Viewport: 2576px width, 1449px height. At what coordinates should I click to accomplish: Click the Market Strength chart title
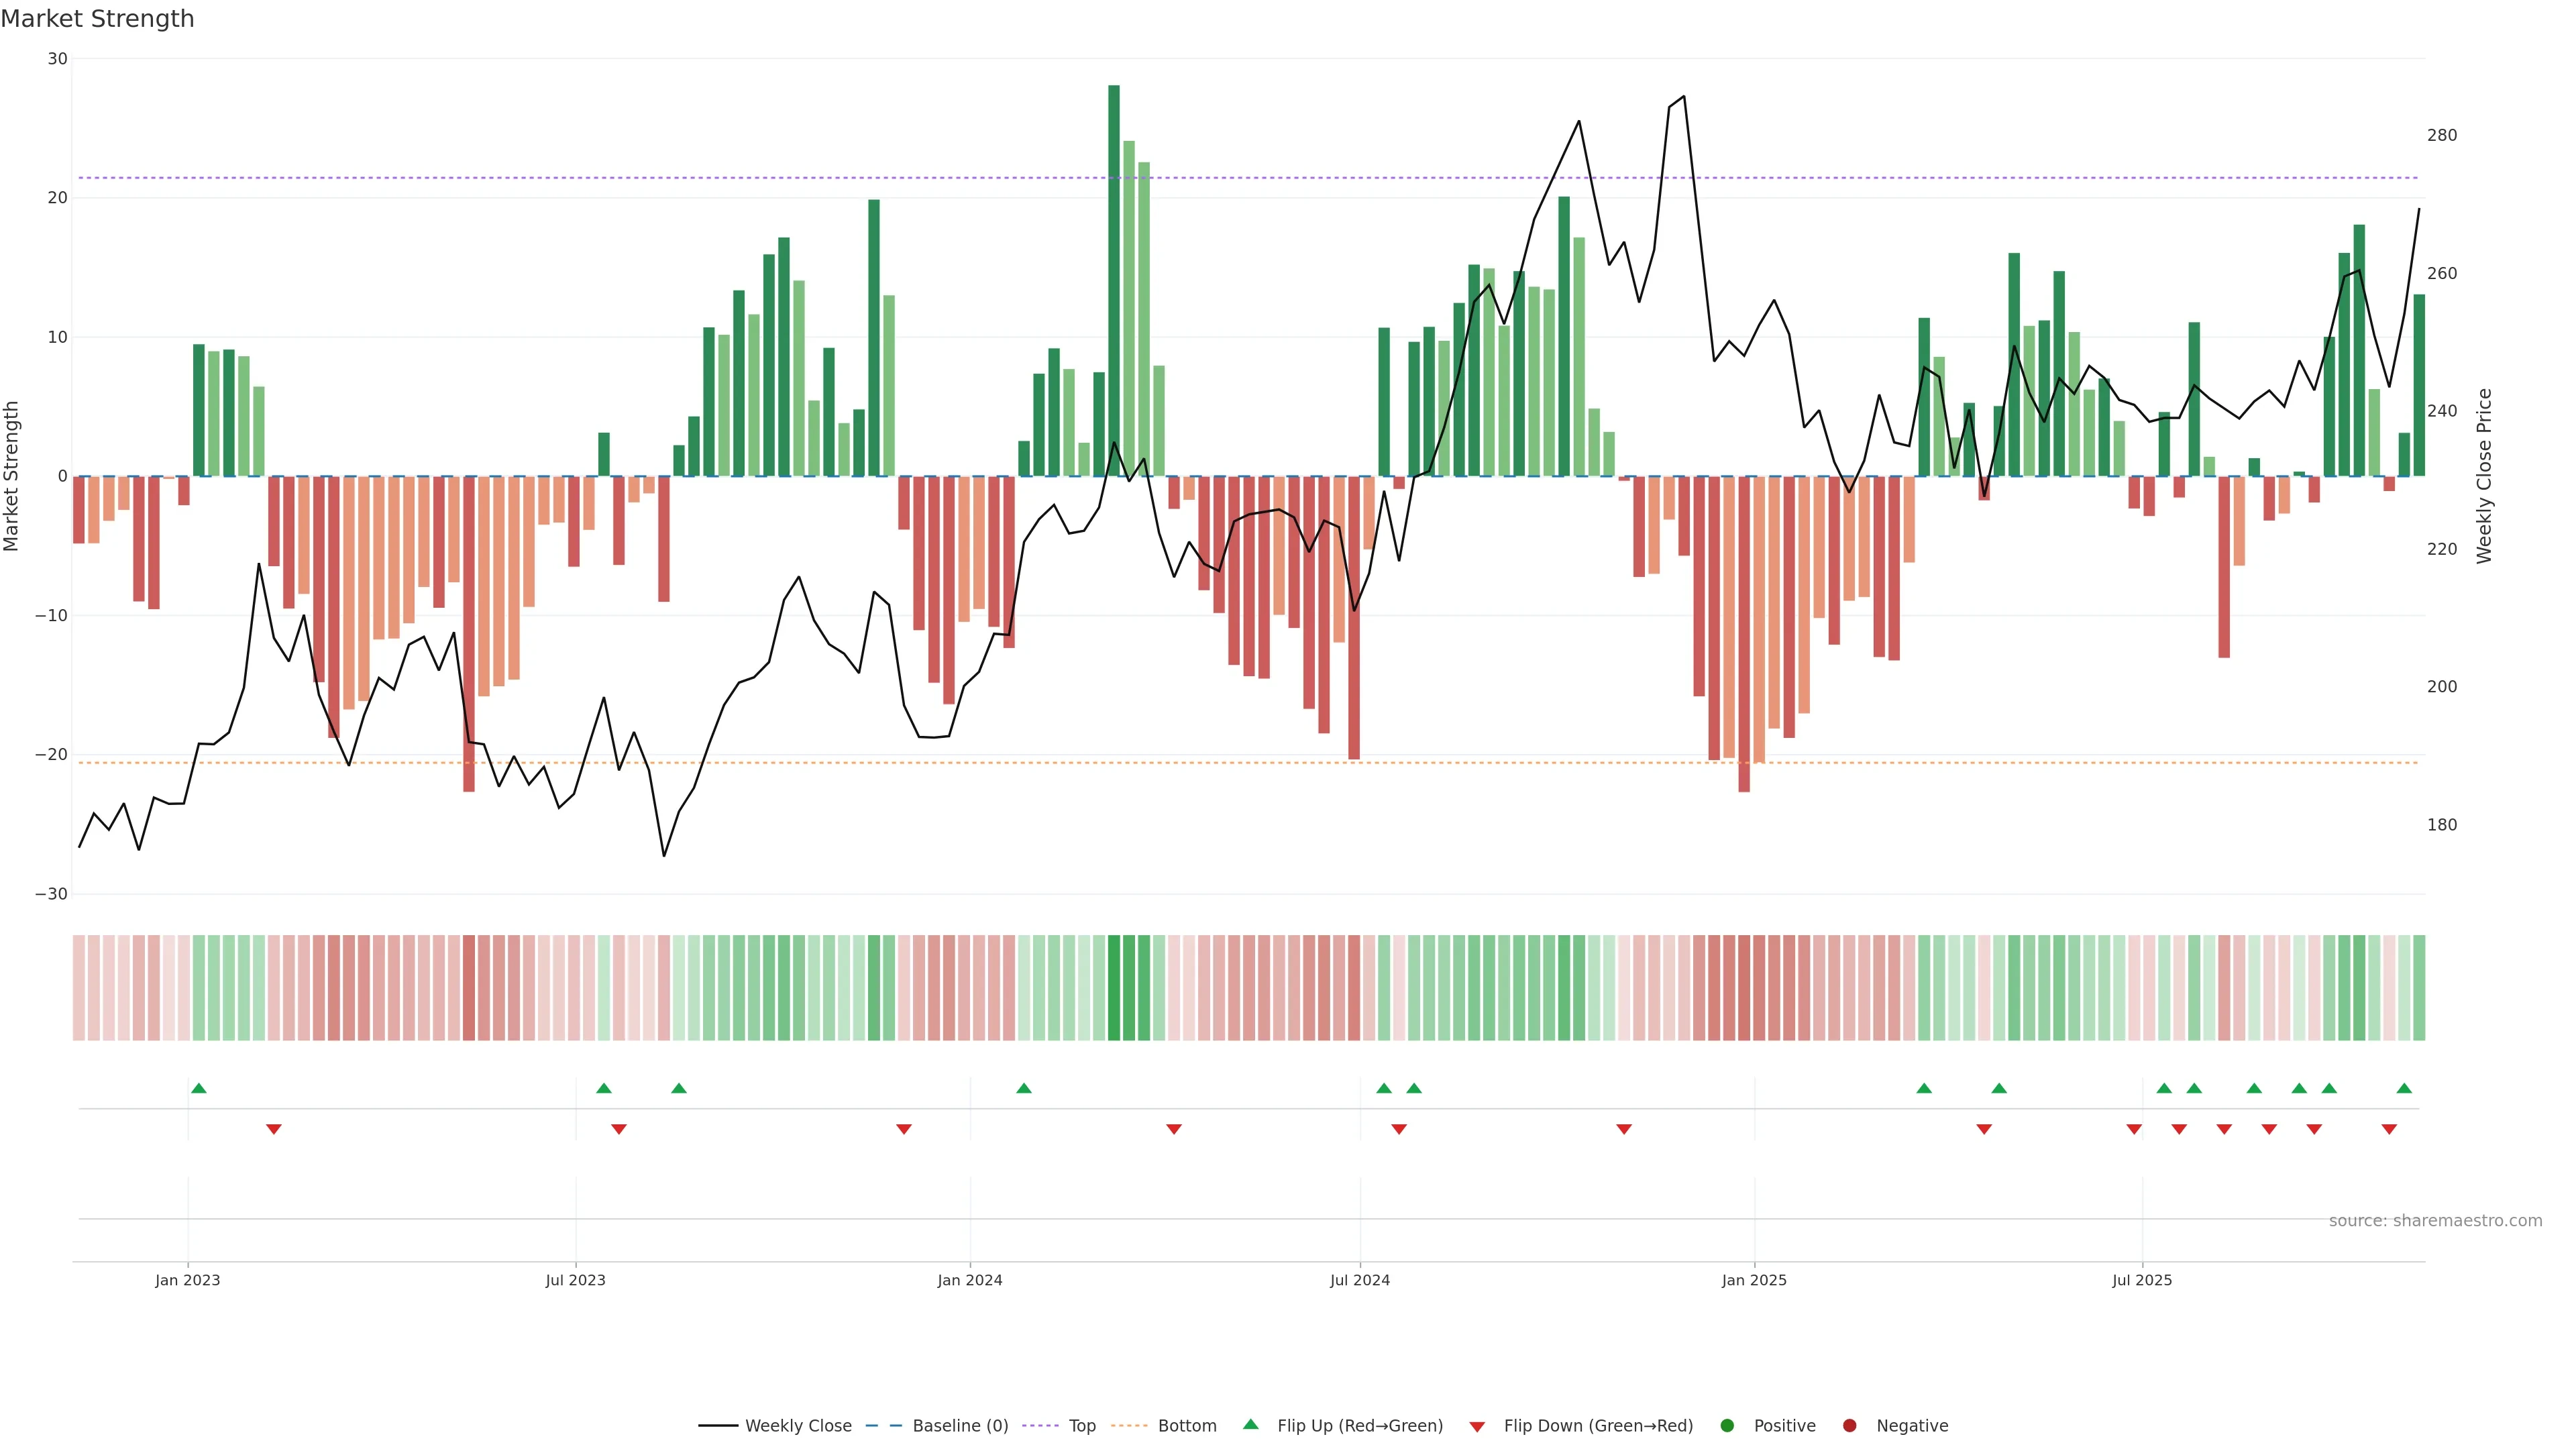coord(98,19)
